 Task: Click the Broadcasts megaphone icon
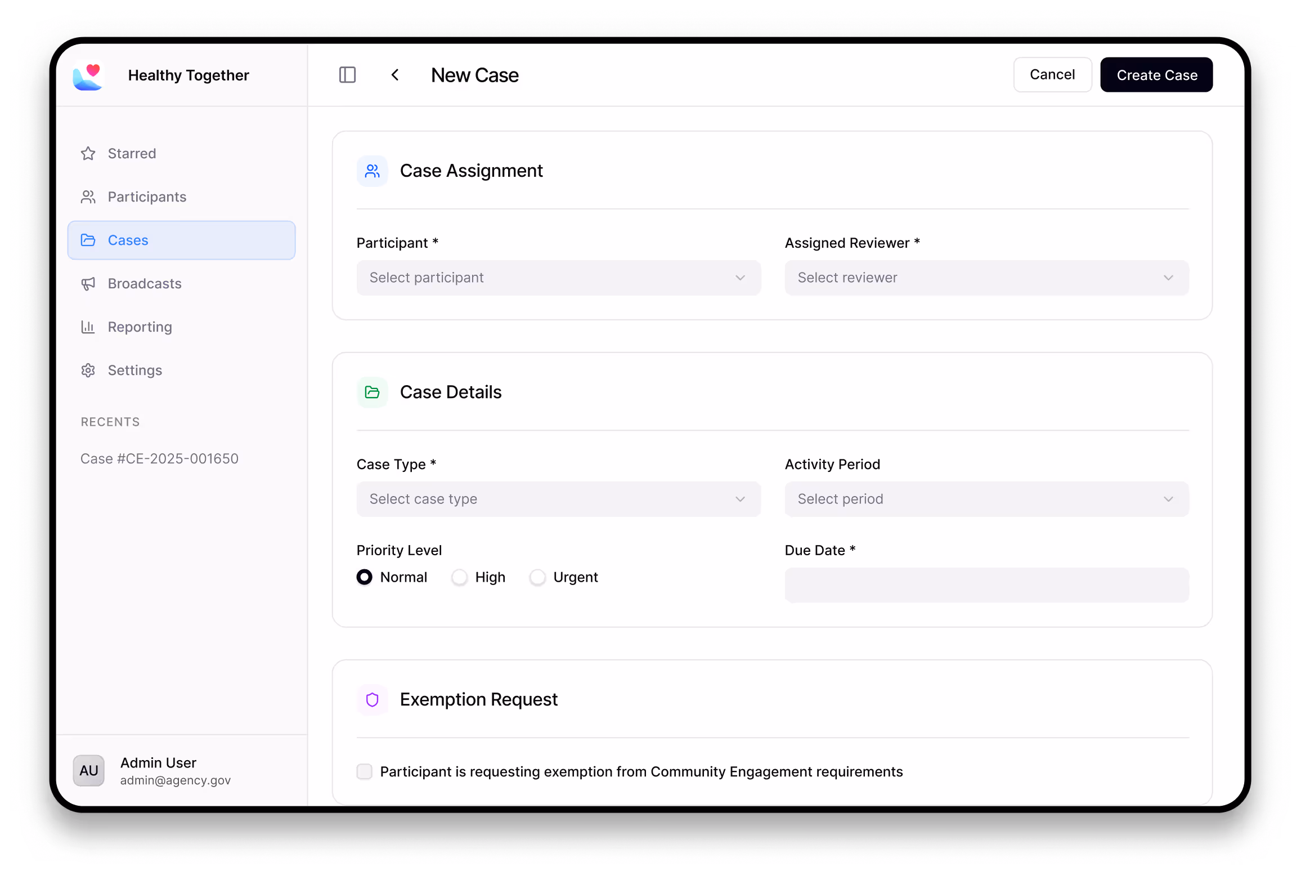click(x=88, y=284)
